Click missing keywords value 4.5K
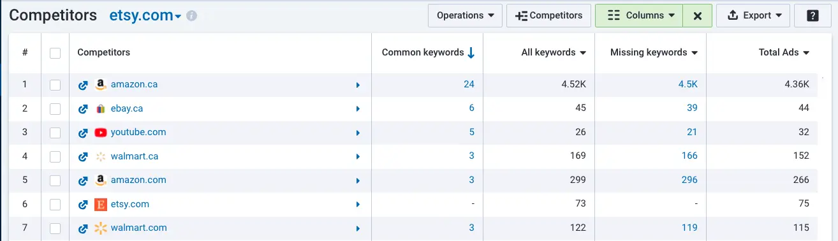Image resolution: width=838 pixels, height=241 pixels. point(688,84)
